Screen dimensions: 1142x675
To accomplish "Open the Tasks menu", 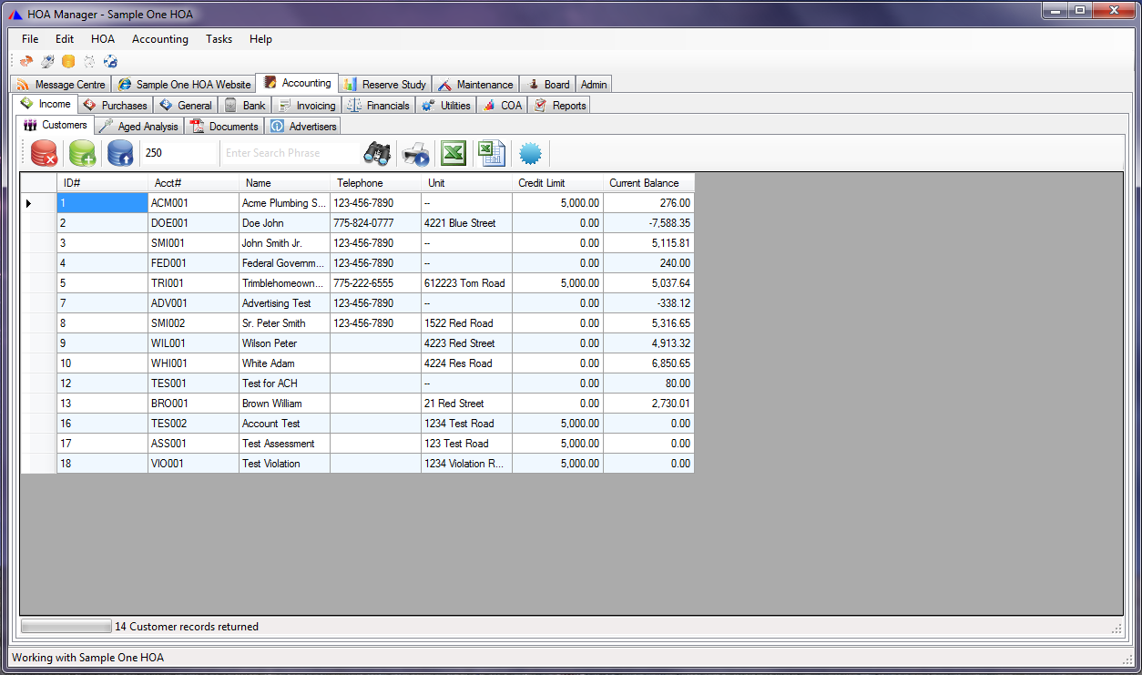I will [x=218, y=39].
